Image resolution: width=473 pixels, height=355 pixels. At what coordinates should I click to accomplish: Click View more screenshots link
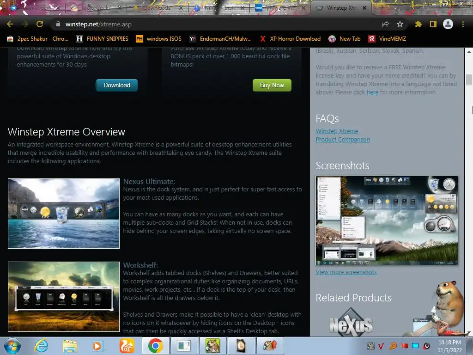[346, 272]
